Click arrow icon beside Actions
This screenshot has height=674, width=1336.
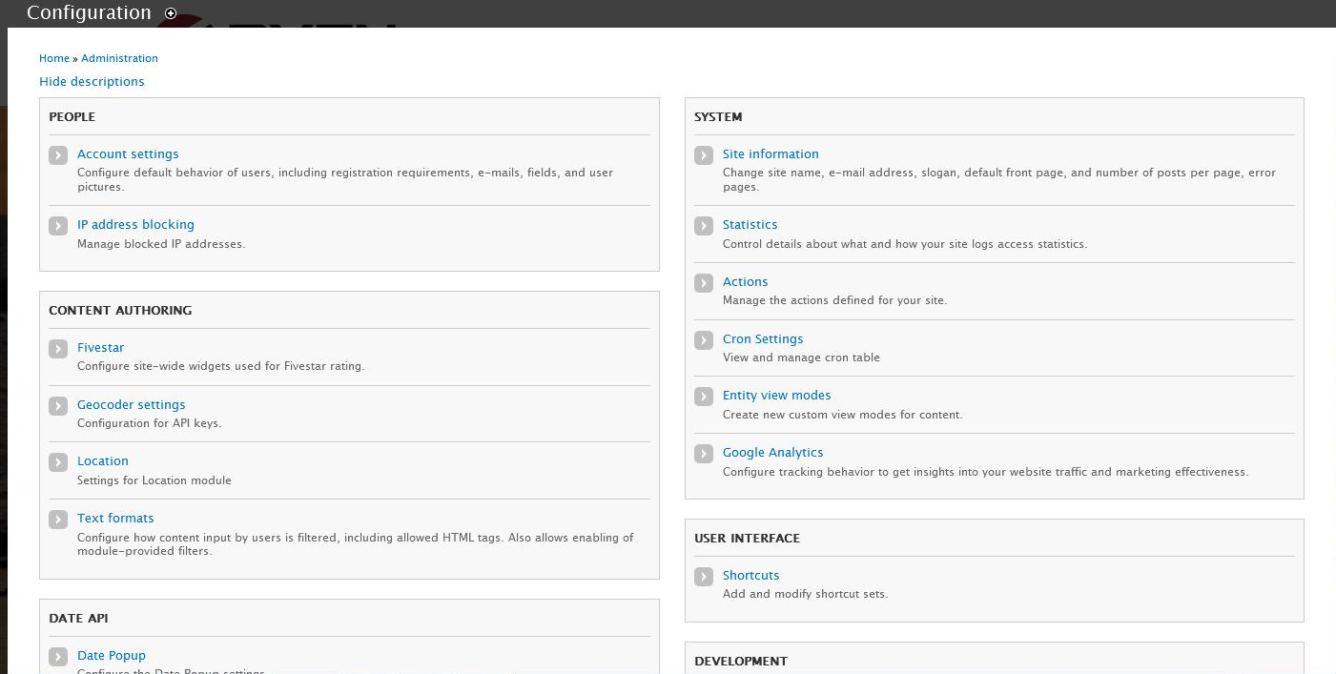coord(704,283)
